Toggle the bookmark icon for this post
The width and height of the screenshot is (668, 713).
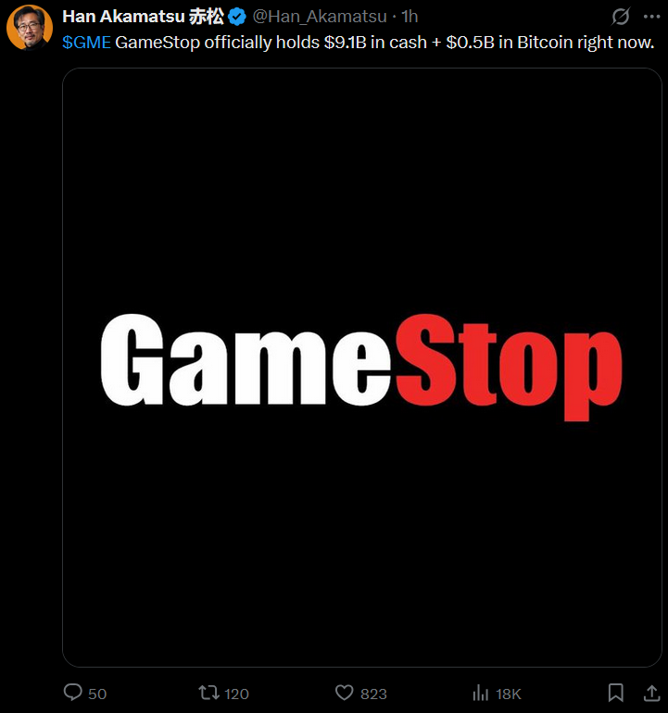tap(616, 693)
